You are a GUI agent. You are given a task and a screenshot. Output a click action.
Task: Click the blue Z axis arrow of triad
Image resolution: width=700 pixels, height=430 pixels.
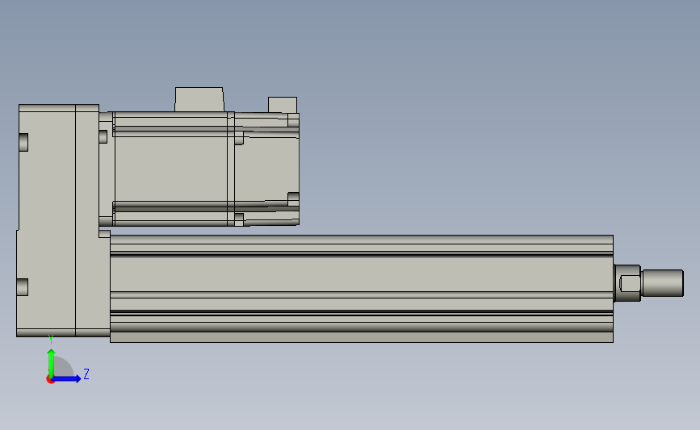point(67,379)
